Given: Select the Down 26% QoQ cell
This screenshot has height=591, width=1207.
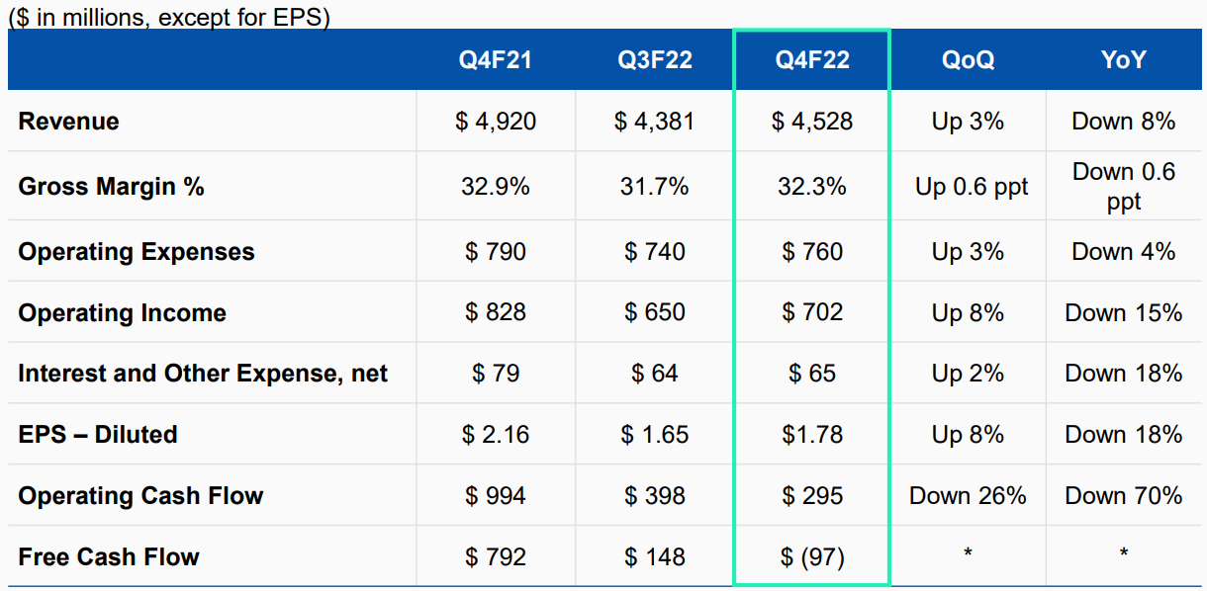Looking at the screenshot, I should (968, 496).
